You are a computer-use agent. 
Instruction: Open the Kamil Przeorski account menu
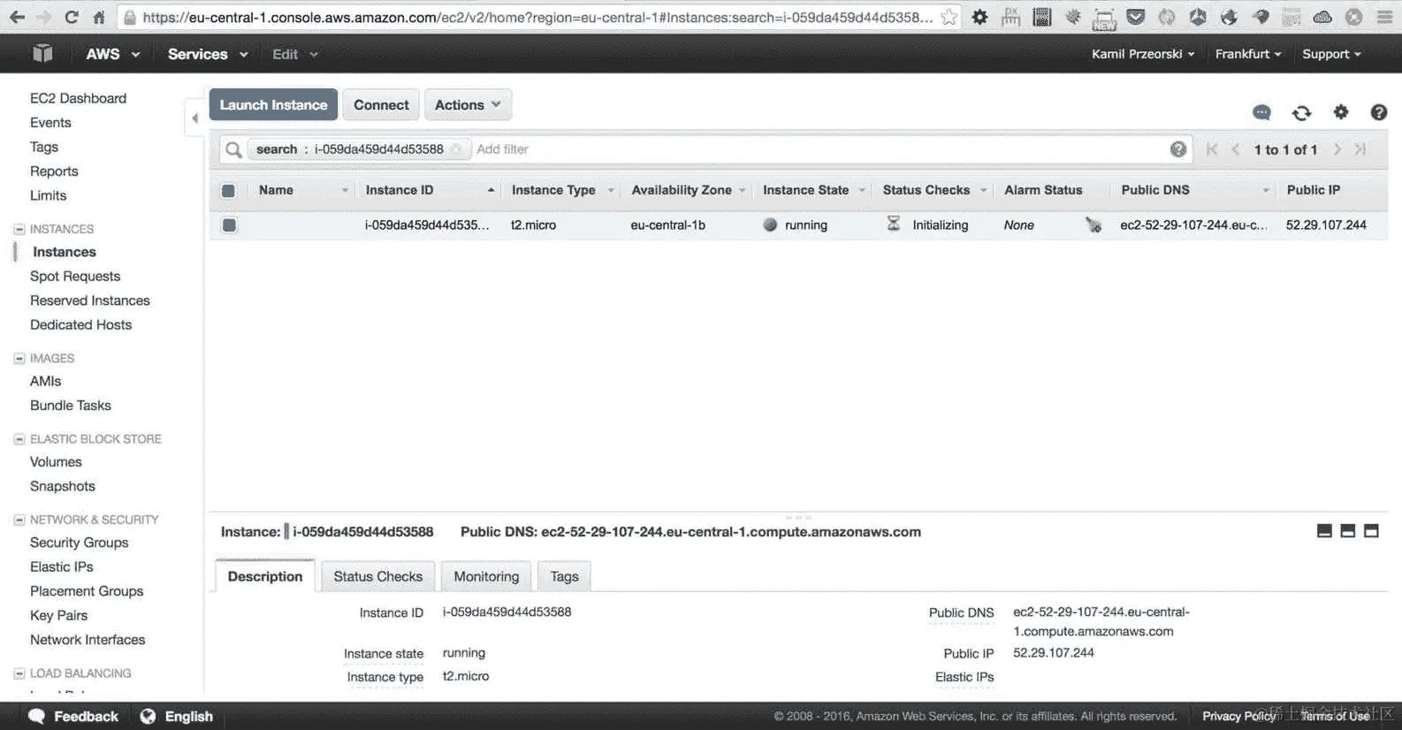pos(1143,54)
